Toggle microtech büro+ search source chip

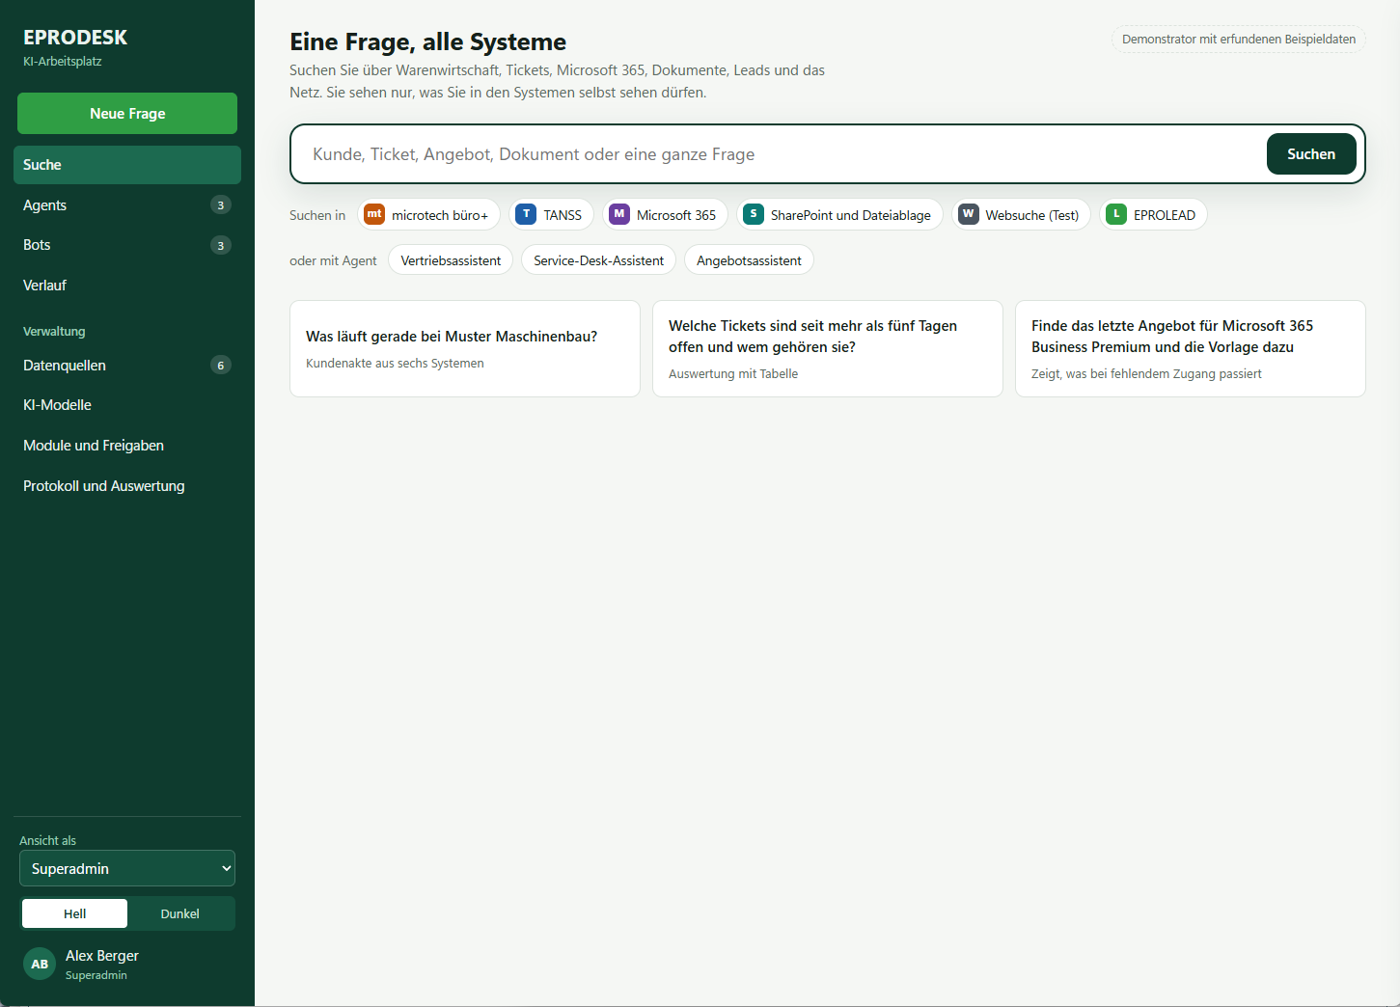pyautogui.click(x=429, y=214)
